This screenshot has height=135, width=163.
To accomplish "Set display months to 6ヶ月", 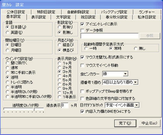I will pos(65,84).
